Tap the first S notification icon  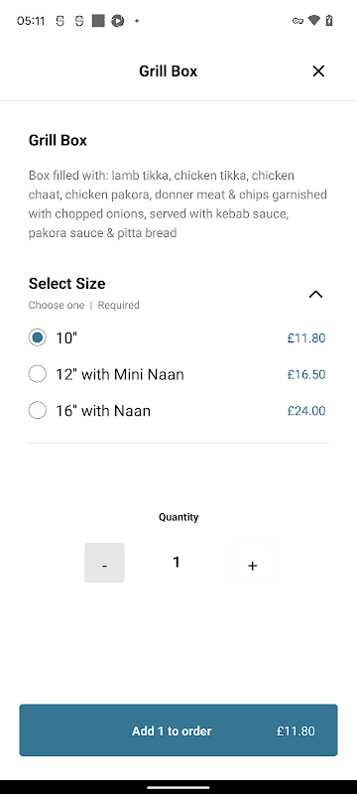(x=59, y=21)
